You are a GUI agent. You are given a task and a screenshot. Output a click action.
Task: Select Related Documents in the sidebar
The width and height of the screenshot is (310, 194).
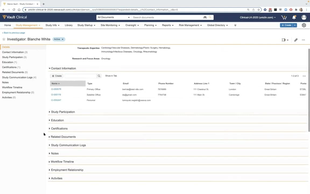point(15,72)
